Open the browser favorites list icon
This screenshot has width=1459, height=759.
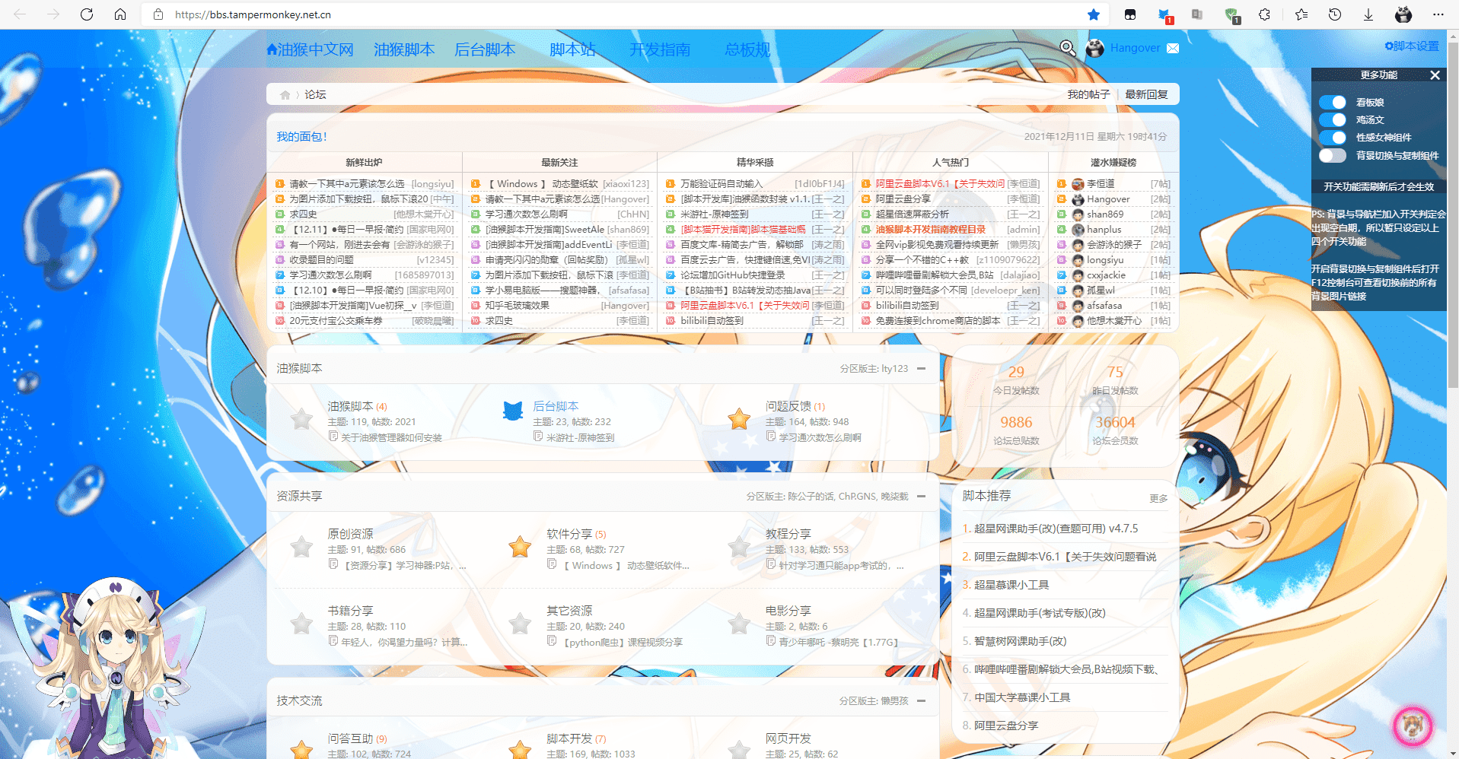(1301, 14)
